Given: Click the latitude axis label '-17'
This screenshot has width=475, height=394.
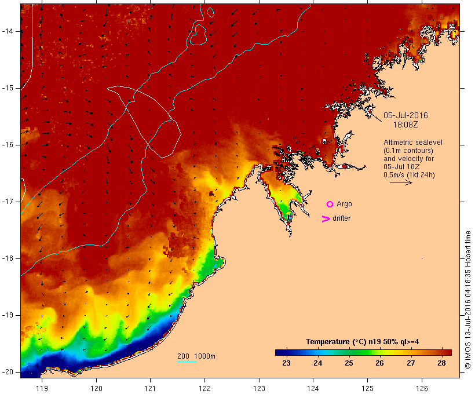Looking at the screenshot, I should pyautogui.click(x=8, y=202).
